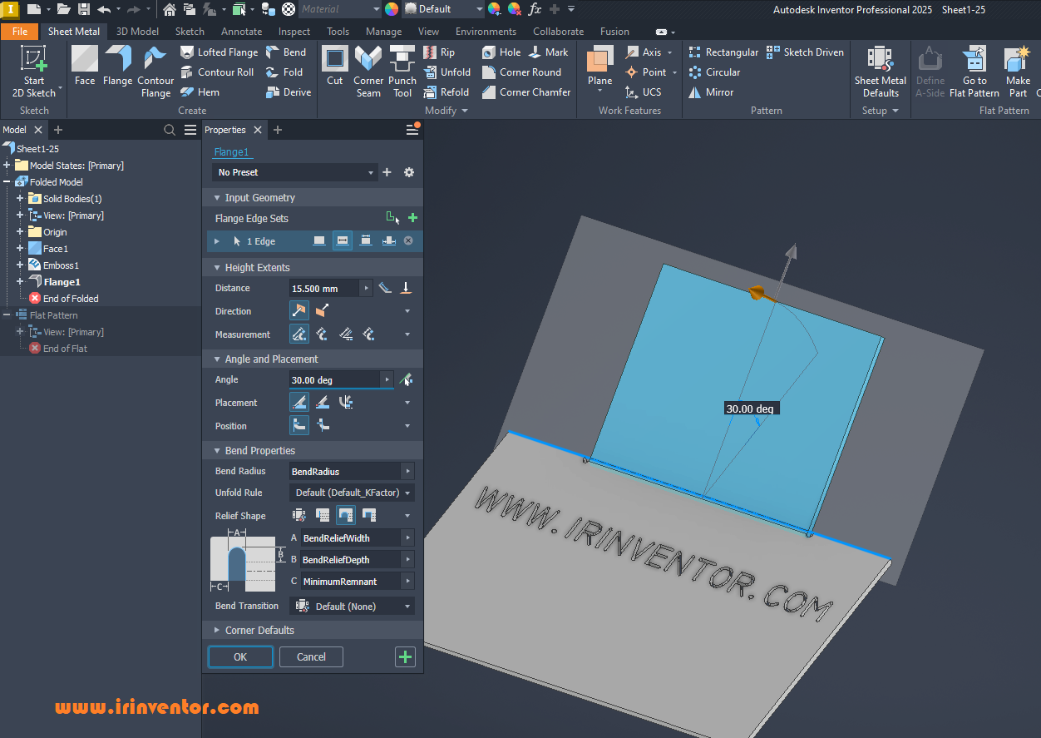
Task: Choose the round Relief Shape option
Action: coord(346,516)
